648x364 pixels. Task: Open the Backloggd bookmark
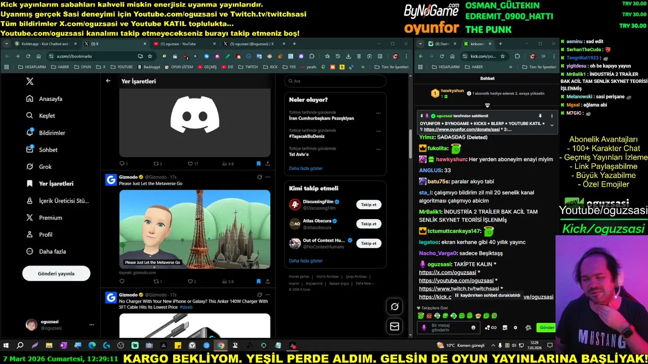coord(149,67)
